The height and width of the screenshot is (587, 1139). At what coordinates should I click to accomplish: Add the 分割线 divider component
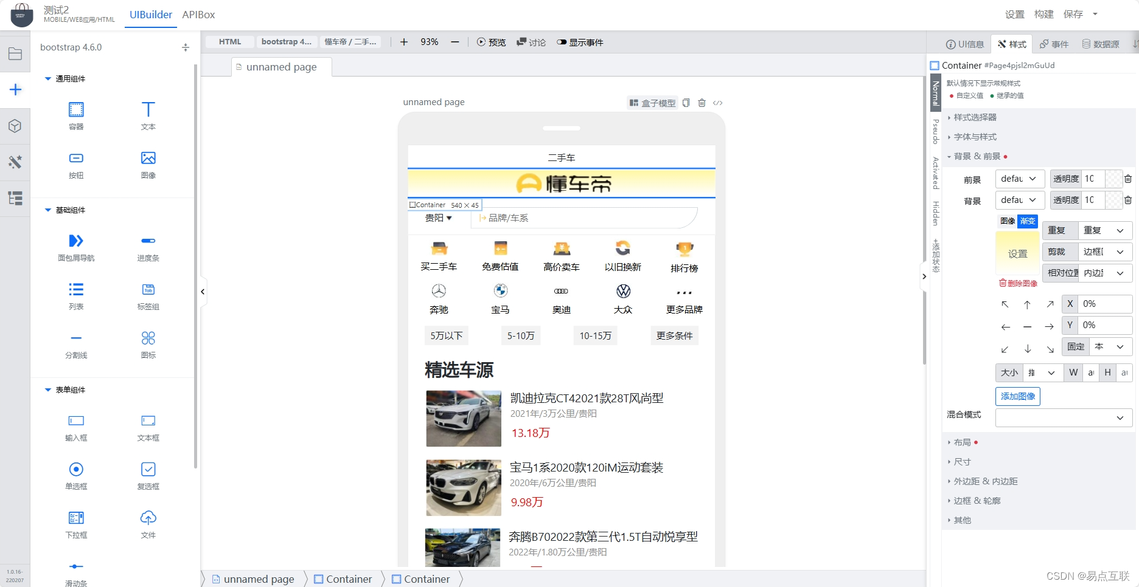tap(76, 345)
